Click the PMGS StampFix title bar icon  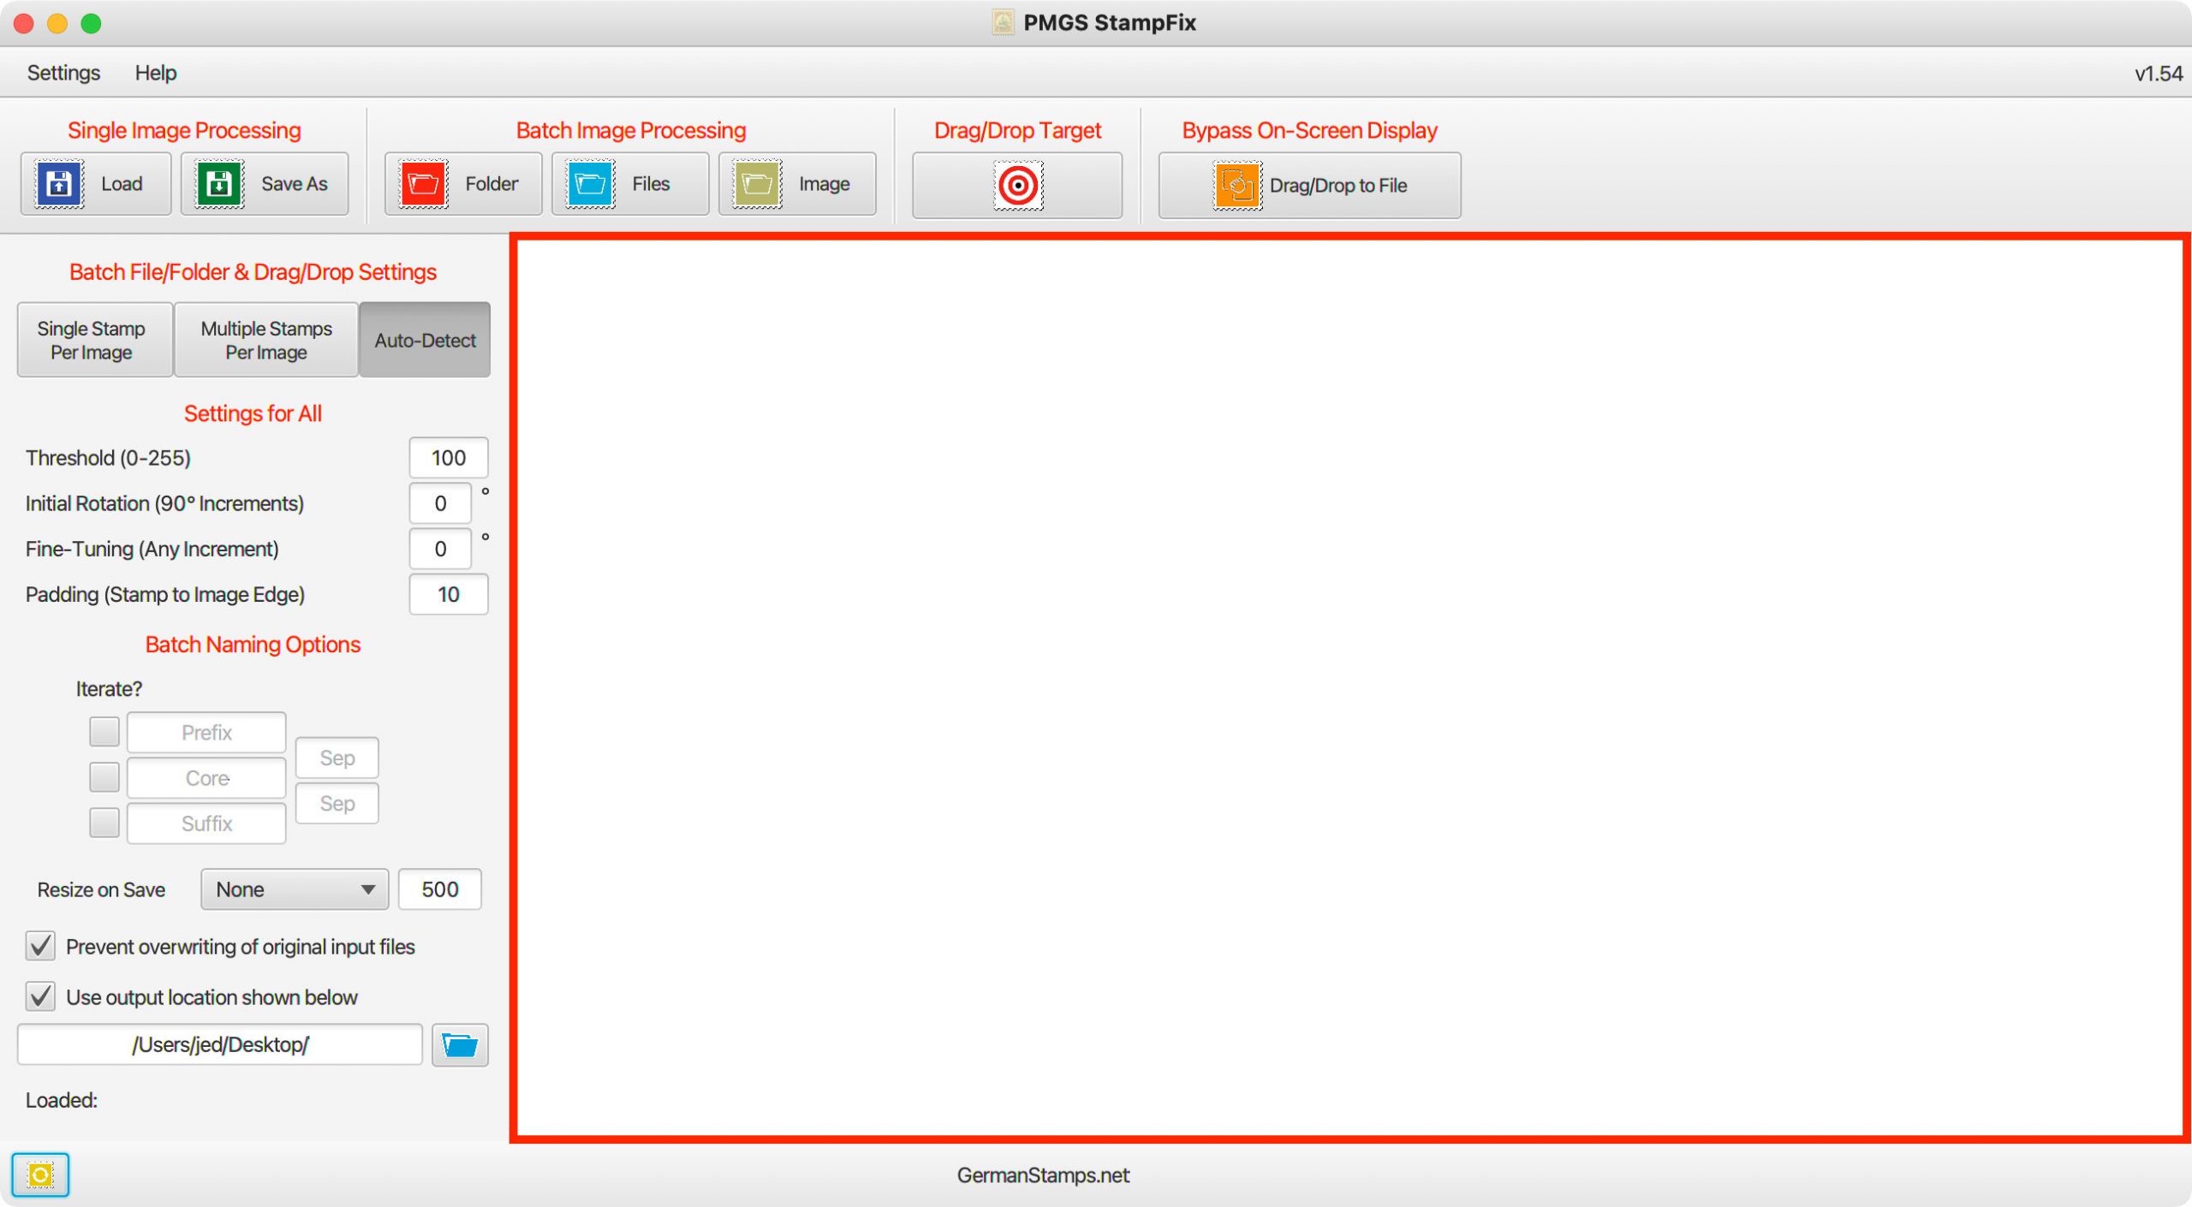point(1003,22)
